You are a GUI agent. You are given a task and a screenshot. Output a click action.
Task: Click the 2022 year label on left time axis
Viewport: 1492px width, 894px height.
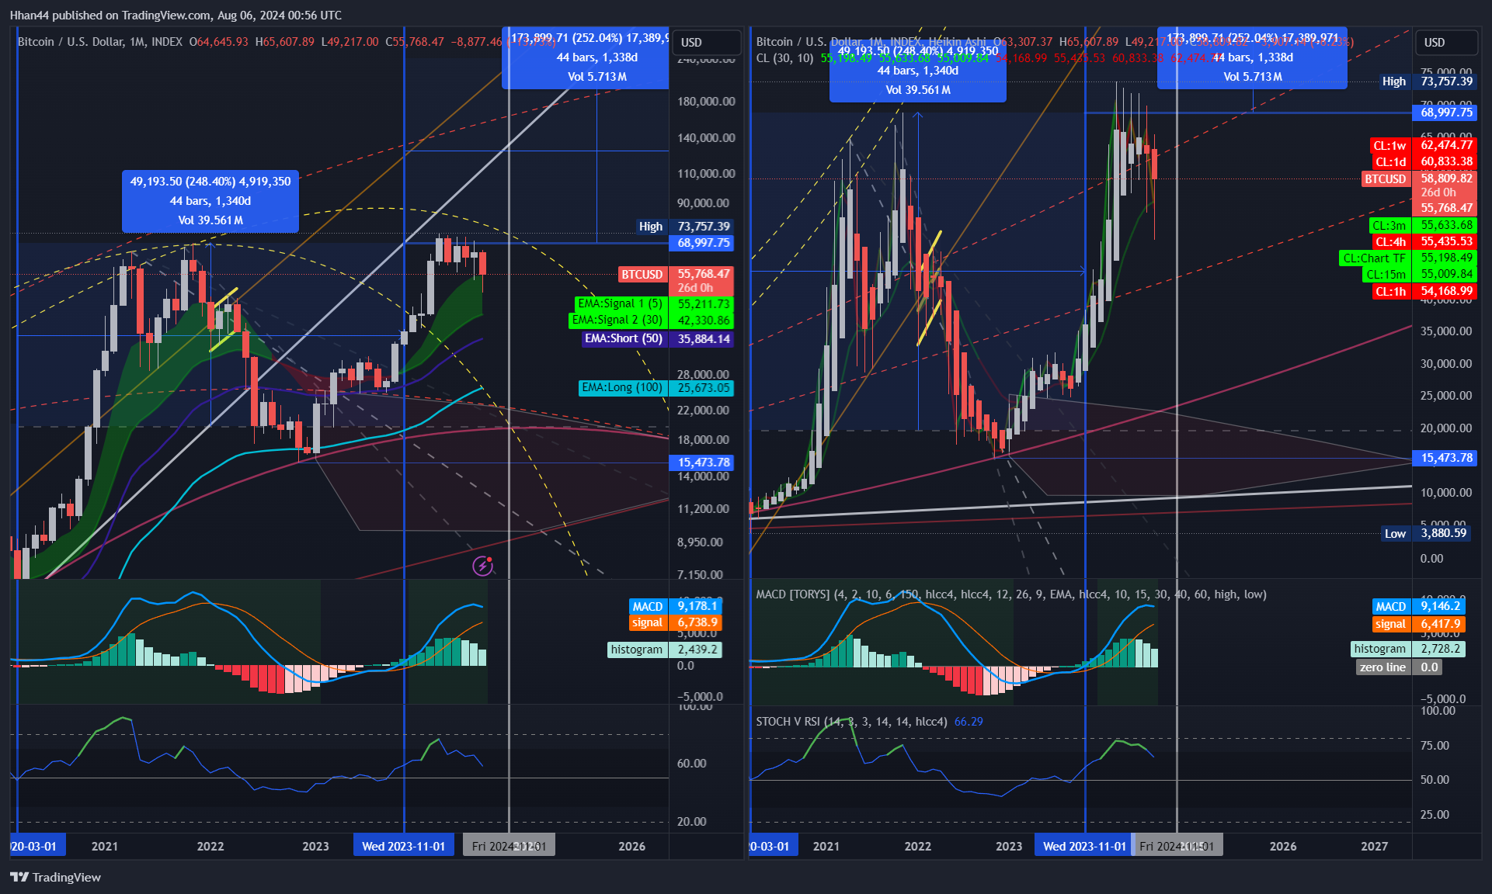click(210, 846)
